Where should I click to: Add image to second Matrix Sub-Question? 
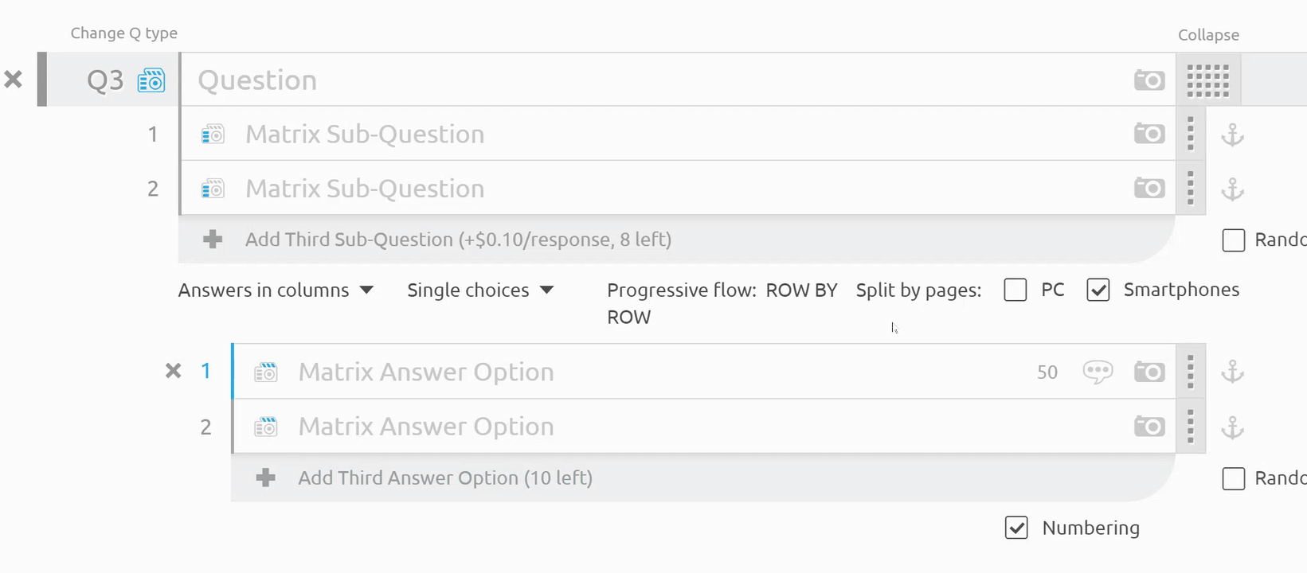[1149, 189]
